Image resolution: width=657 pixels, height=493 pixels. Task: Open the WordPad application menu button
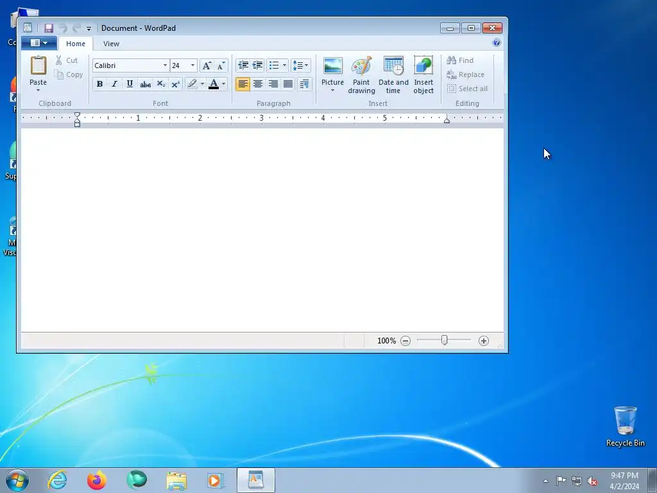[x=39, y=43]
